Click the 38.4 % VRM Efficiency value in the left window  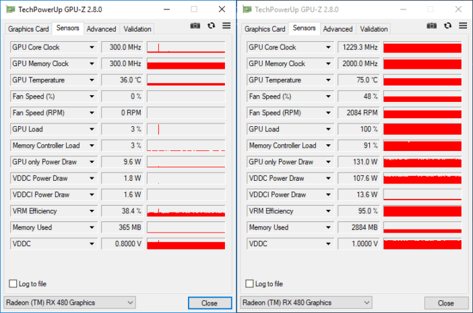coord(122,211)
